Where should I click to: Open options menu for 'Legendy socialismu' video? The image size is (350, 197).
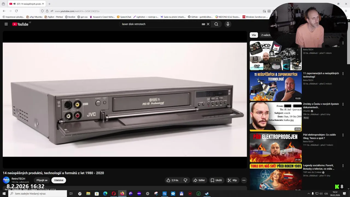coord(343,166)
